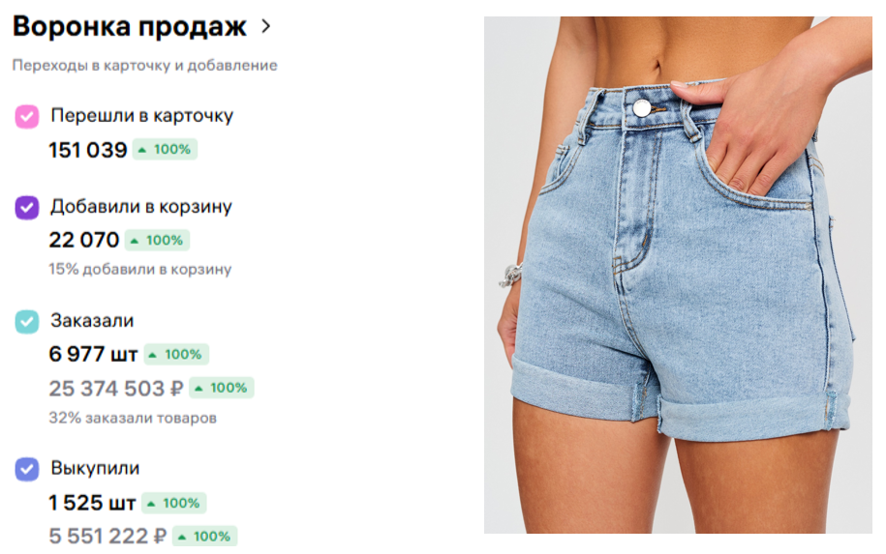
Task: Click the 100% badge beside 22 070
Action: tap(157, 241)
